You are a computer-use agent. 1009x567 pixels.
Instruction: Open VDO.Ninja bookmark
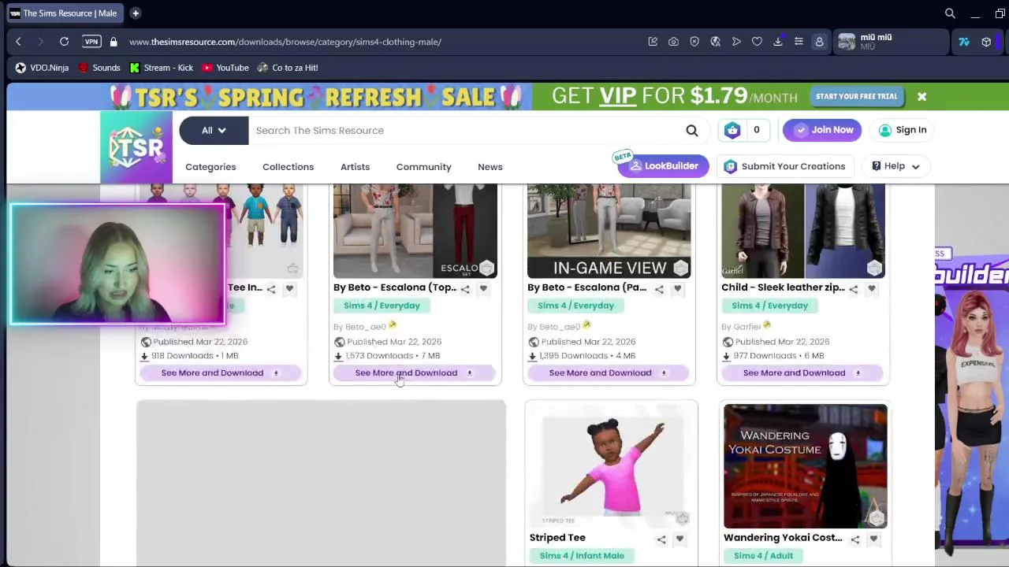pos(42,68)
